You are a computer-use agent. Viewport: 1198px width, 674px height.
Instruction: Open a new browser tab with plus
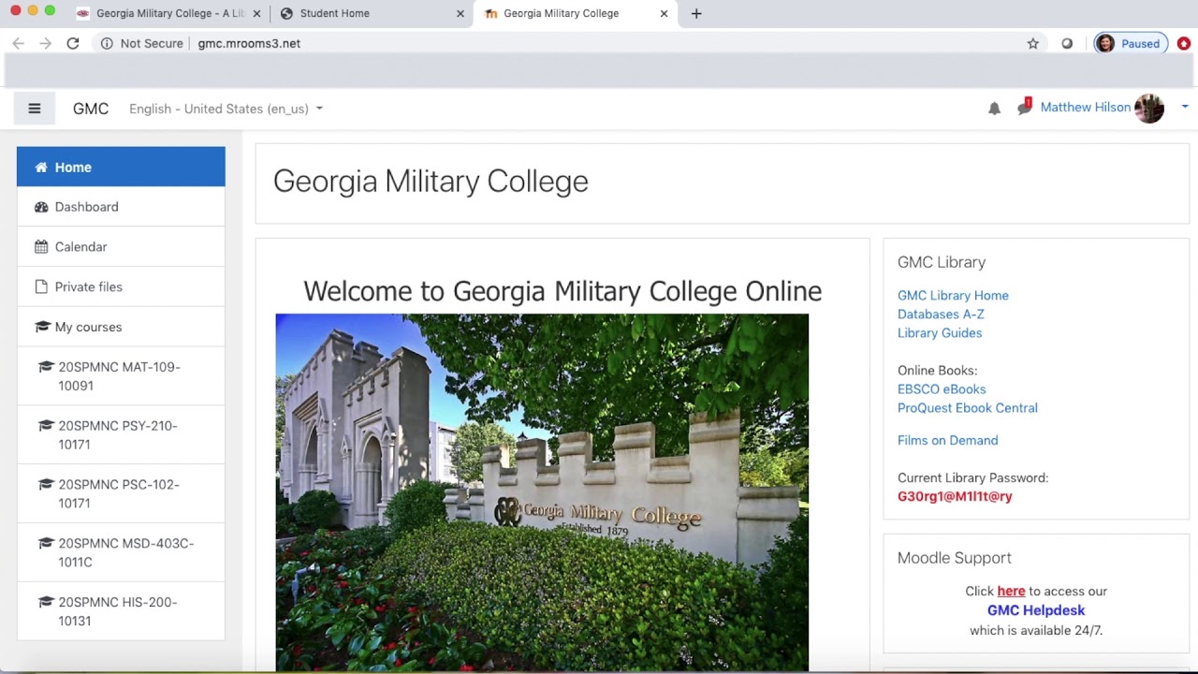tap(696, 13)
